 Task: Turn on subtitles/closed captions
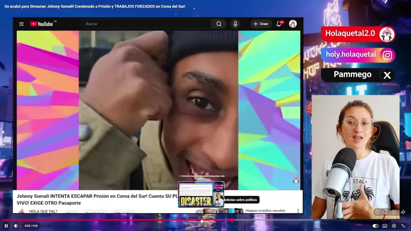point(385,226)
